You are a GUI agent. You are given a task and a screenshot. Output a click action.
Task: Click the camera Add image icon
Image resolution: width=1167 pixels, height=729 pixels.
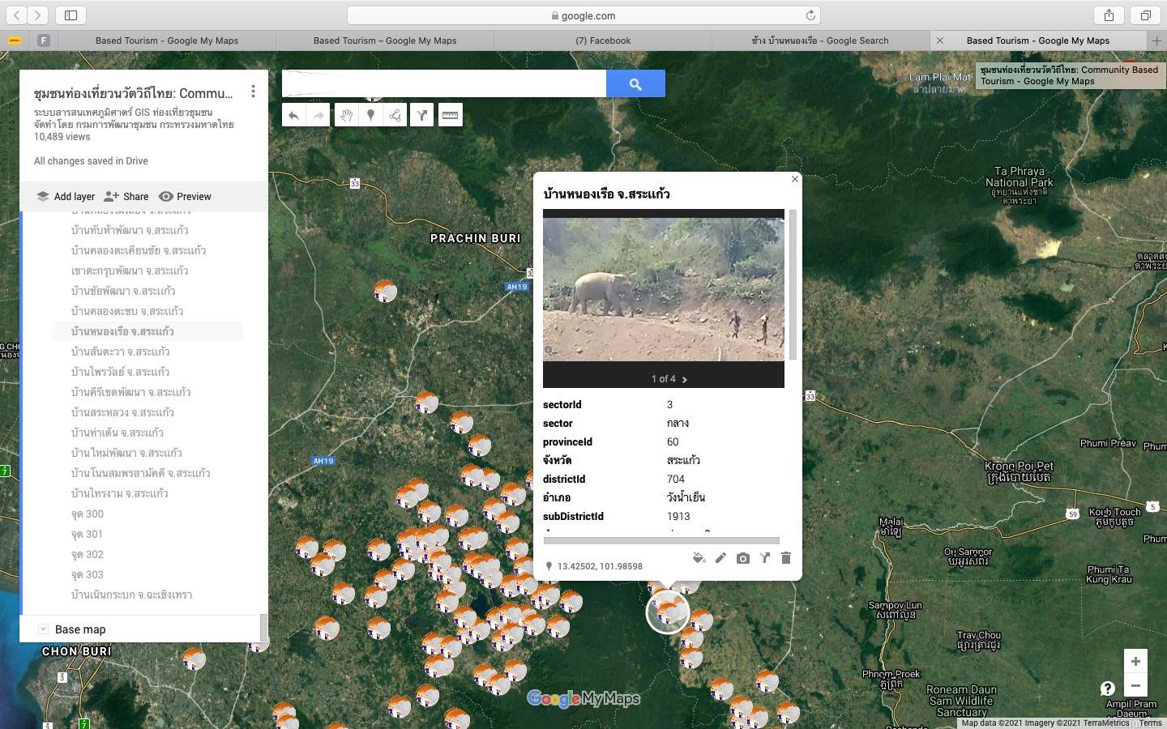click(742, 558)
